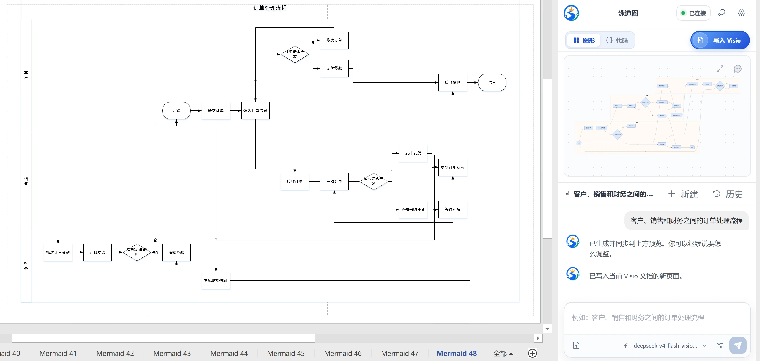Click the send message arrow button
The height and width of the screenshot is (361, 760).
pos(737,345)
